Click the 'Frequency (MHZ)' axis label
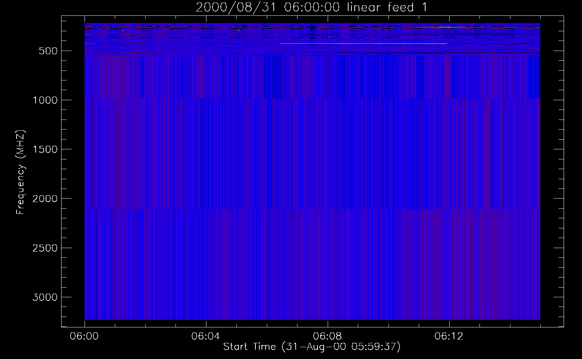This screenshot has width=582, height=359. [21, 172]
